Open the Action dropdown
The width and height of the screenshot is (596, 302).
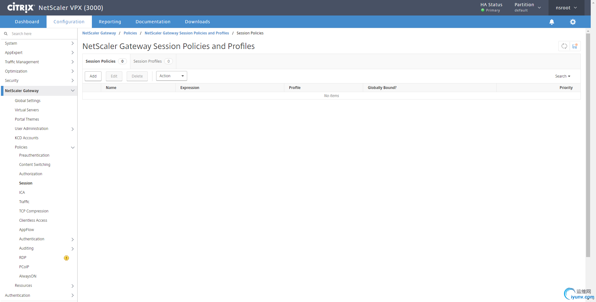click(171, 76)
